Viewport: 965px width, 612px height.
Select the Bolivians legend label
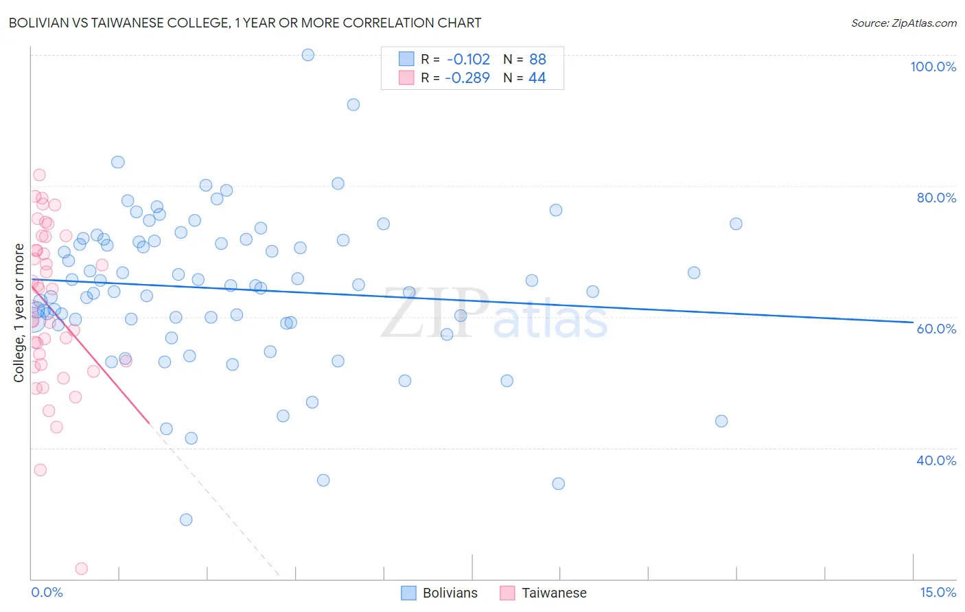[x=450, y=593]
